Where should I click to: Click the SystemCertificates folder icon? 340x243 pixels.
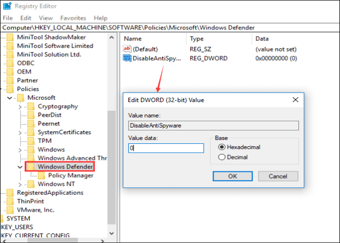tap(31, 132)
